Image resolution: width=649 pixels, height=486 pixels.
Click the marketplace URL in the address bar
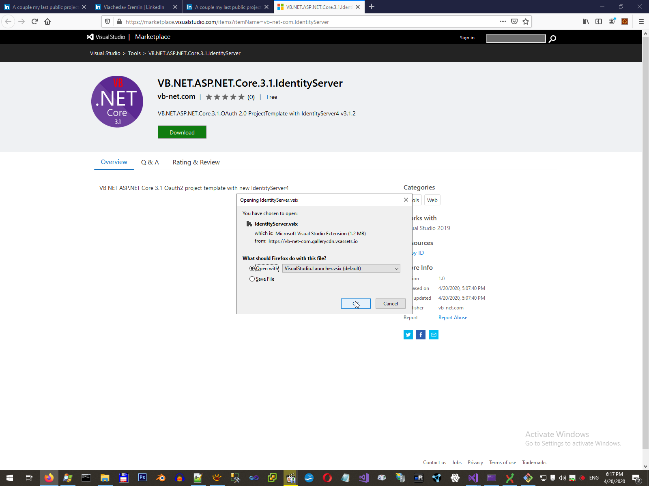coord(227,22)
